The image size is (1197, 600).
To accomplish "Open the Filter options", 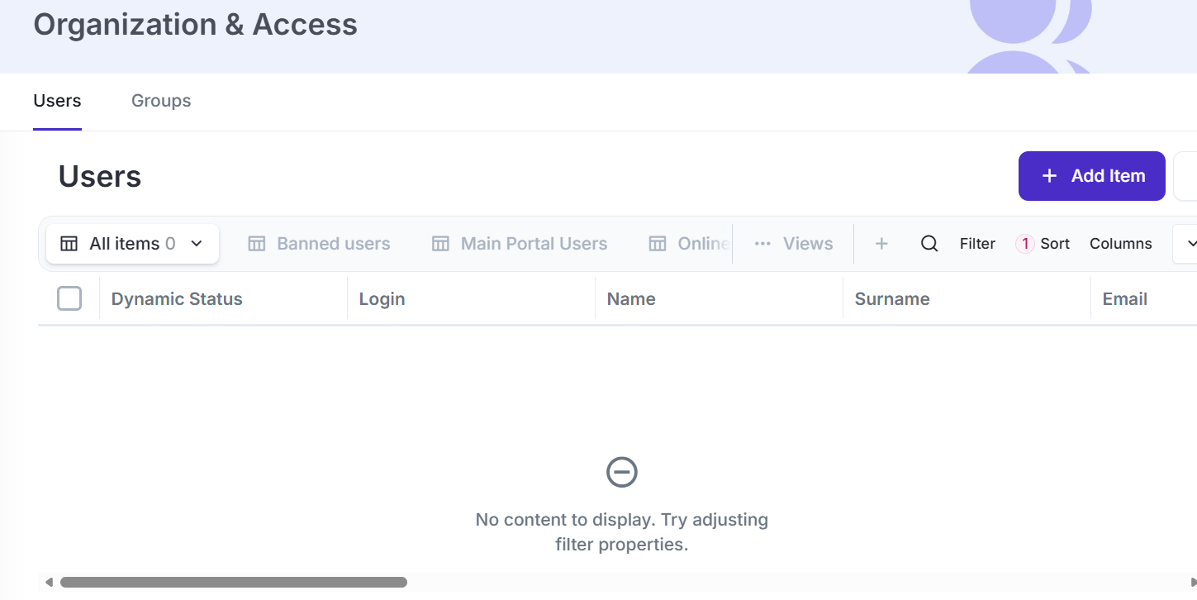I will point(977,244).
